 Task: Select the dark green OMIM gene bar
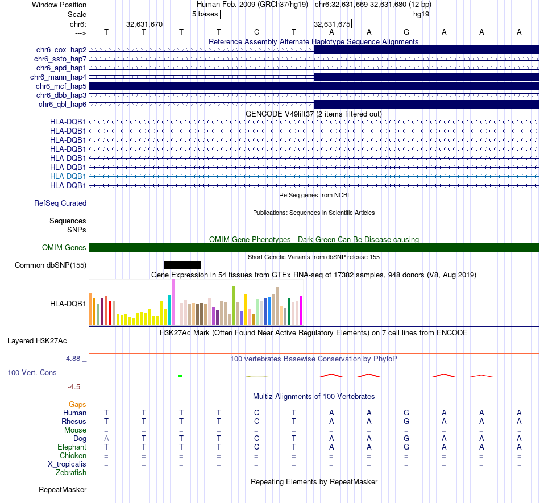tap(314, 248)
